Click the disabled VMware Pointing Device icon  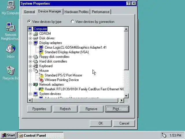(41, 80)
